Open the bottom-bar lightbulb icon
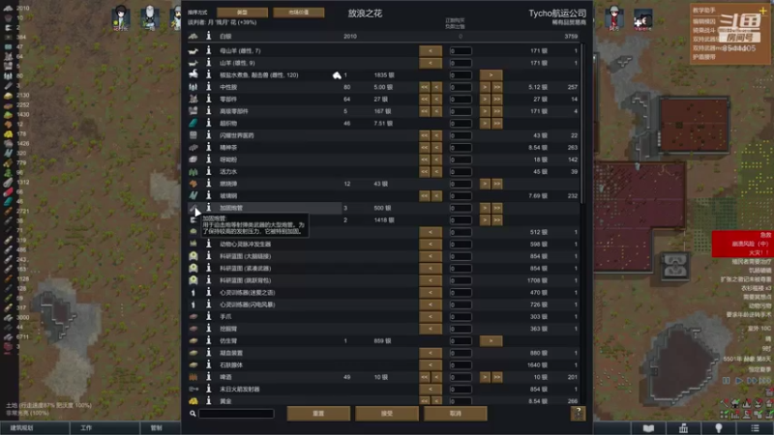 [719, 428]
